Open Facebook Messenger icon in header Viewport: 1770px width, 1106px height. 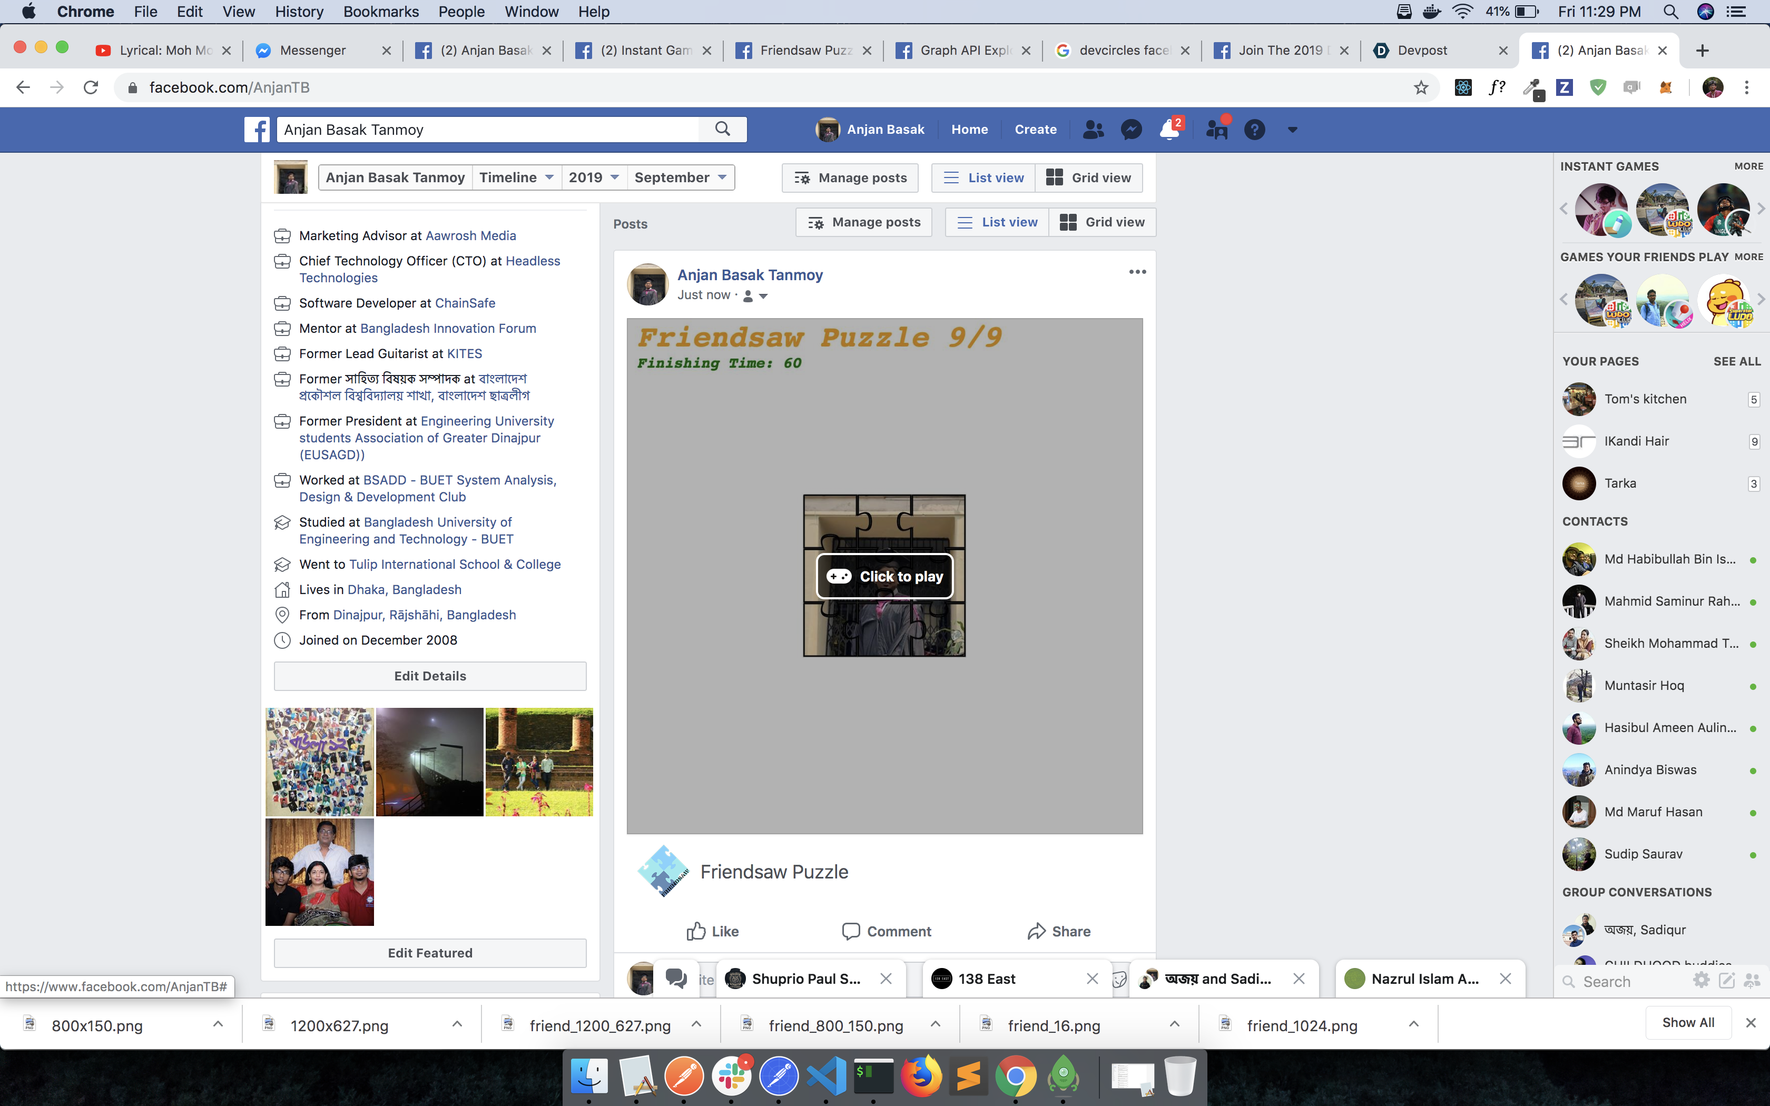pos(1131,130)
